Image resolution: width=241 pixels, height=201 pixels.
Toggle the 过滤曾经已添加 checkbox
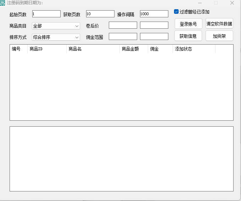pyautogui.click(x=176, y=12)
